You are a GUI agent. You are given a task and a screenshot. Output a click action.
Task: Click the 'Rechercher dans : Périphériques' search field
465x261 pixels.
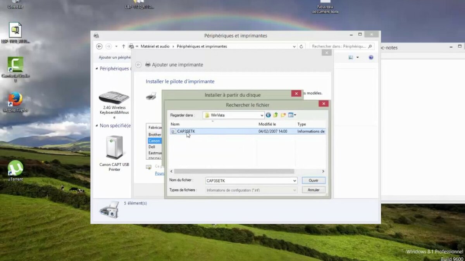click(341, 46)
